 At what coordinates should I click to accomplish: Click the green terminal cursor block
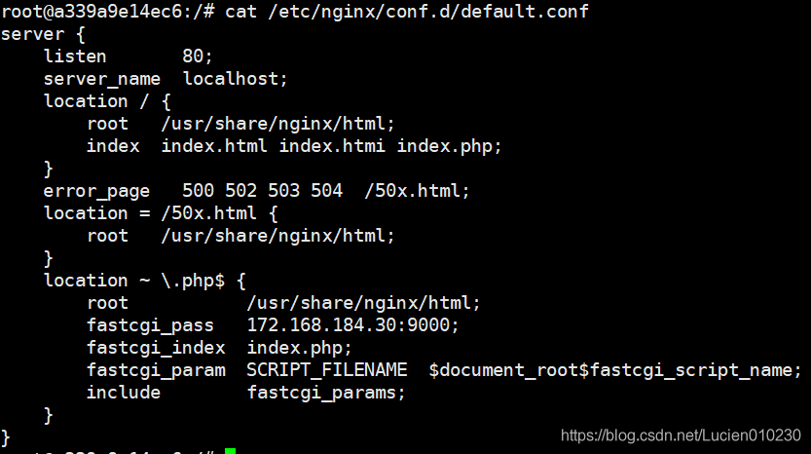pyautogui.click(x=230, y=450)
